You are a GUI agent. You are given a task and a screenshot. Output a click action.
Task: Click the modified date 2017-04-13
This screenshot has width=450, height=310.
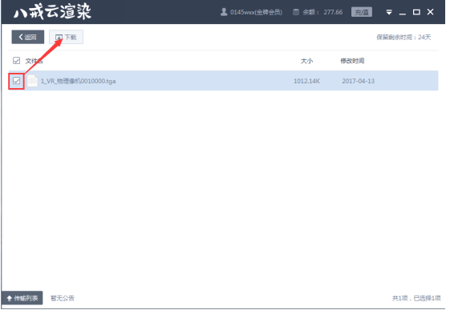[x=359, y=81]
